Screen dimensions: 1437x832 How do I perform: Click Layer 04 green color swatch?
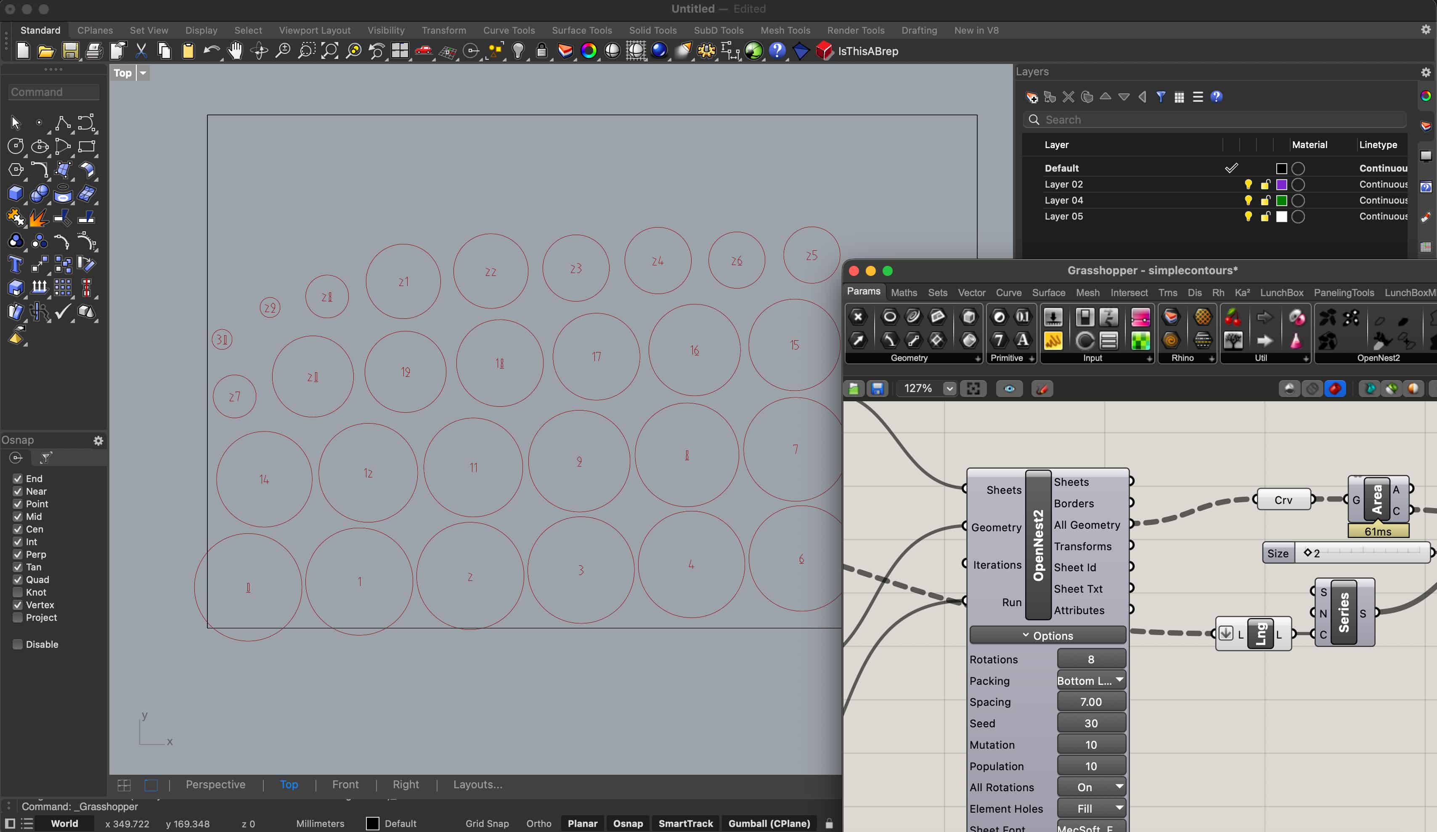[x=1281, y=200]
